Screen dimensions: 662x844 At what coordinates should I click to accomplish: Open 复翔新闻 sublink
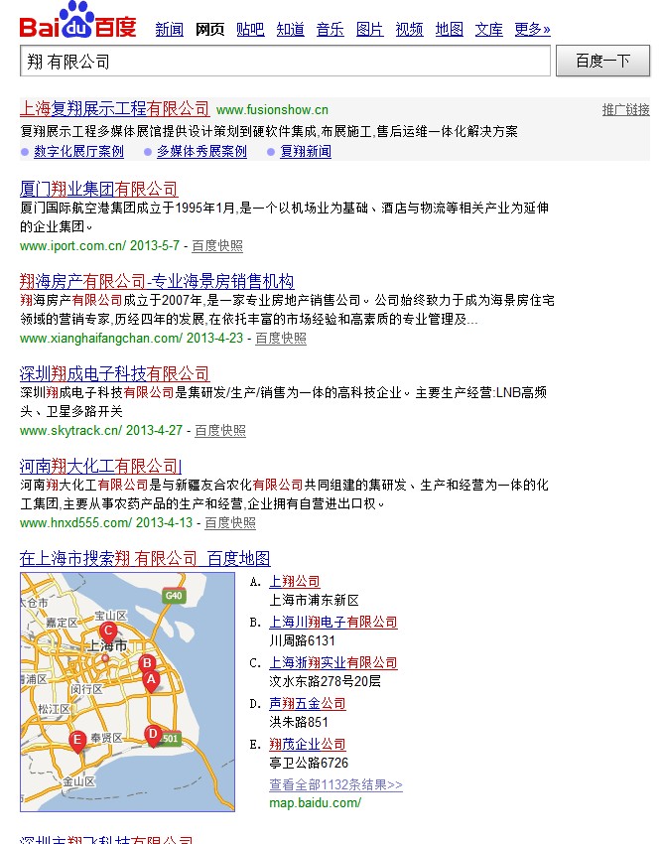[306, 151]
